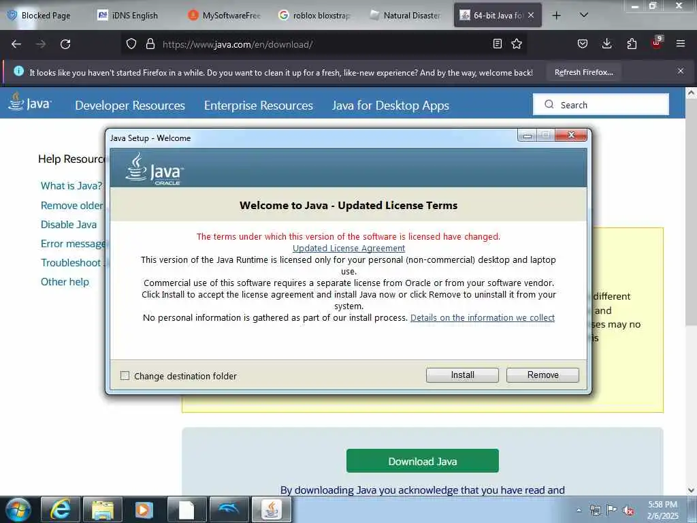
Task: Open the What is Java? help link
Action: [x=71, y=186]
